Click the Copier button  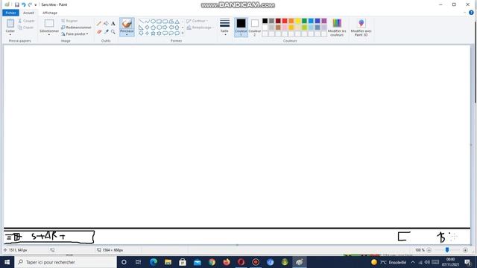26,28
